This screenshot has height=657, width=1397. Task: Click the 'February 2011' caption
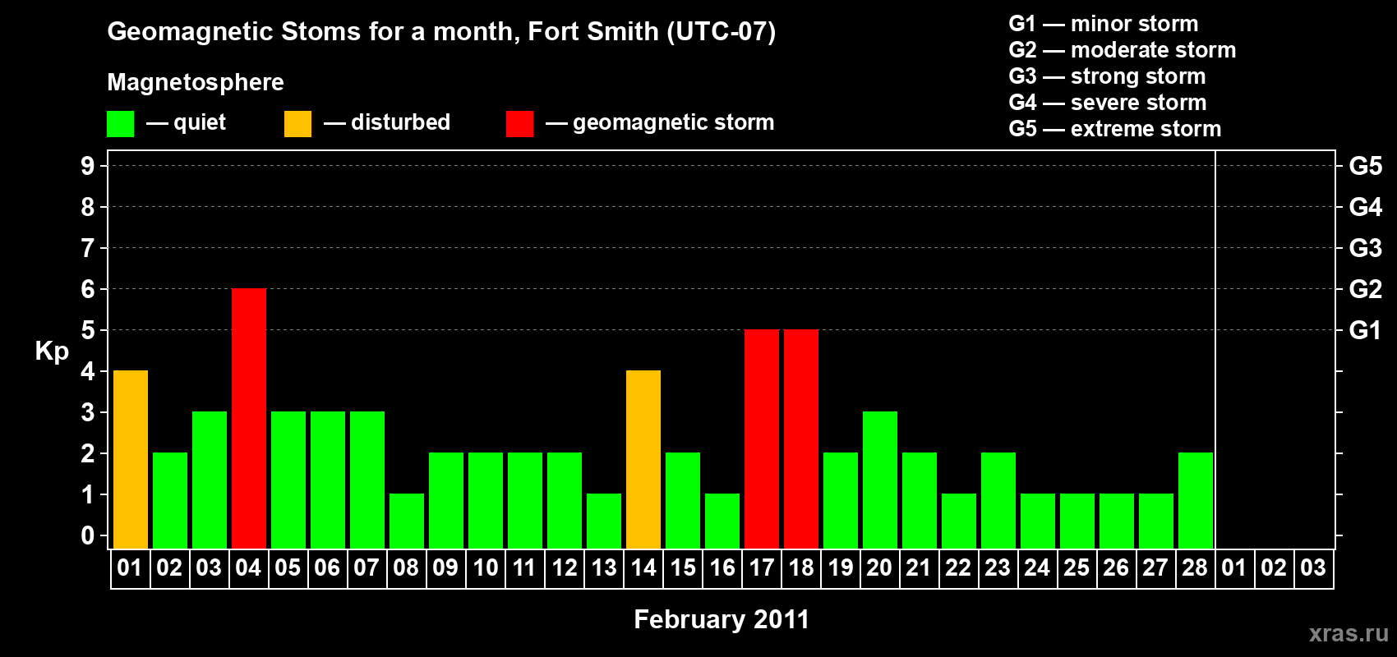[x=722, y=619]
